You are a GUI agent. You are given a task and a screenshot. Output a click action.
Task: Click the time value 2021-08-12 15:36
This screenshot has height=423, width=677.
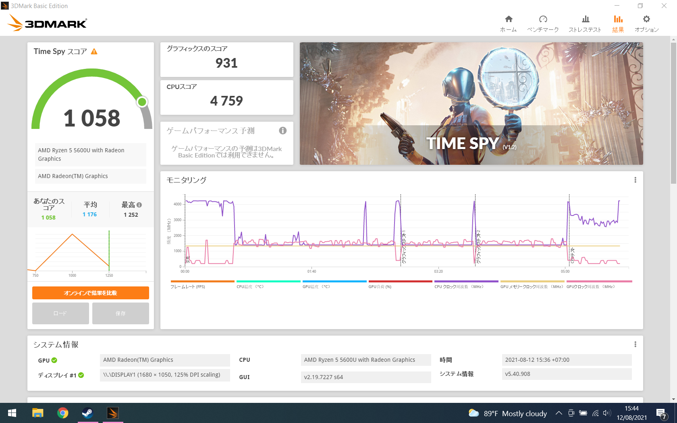pos(567,360)
